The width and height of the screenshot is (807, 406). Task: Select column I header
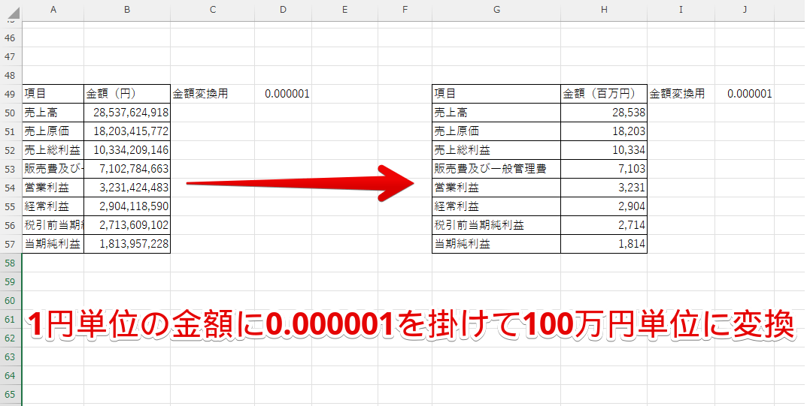point(681,10)
